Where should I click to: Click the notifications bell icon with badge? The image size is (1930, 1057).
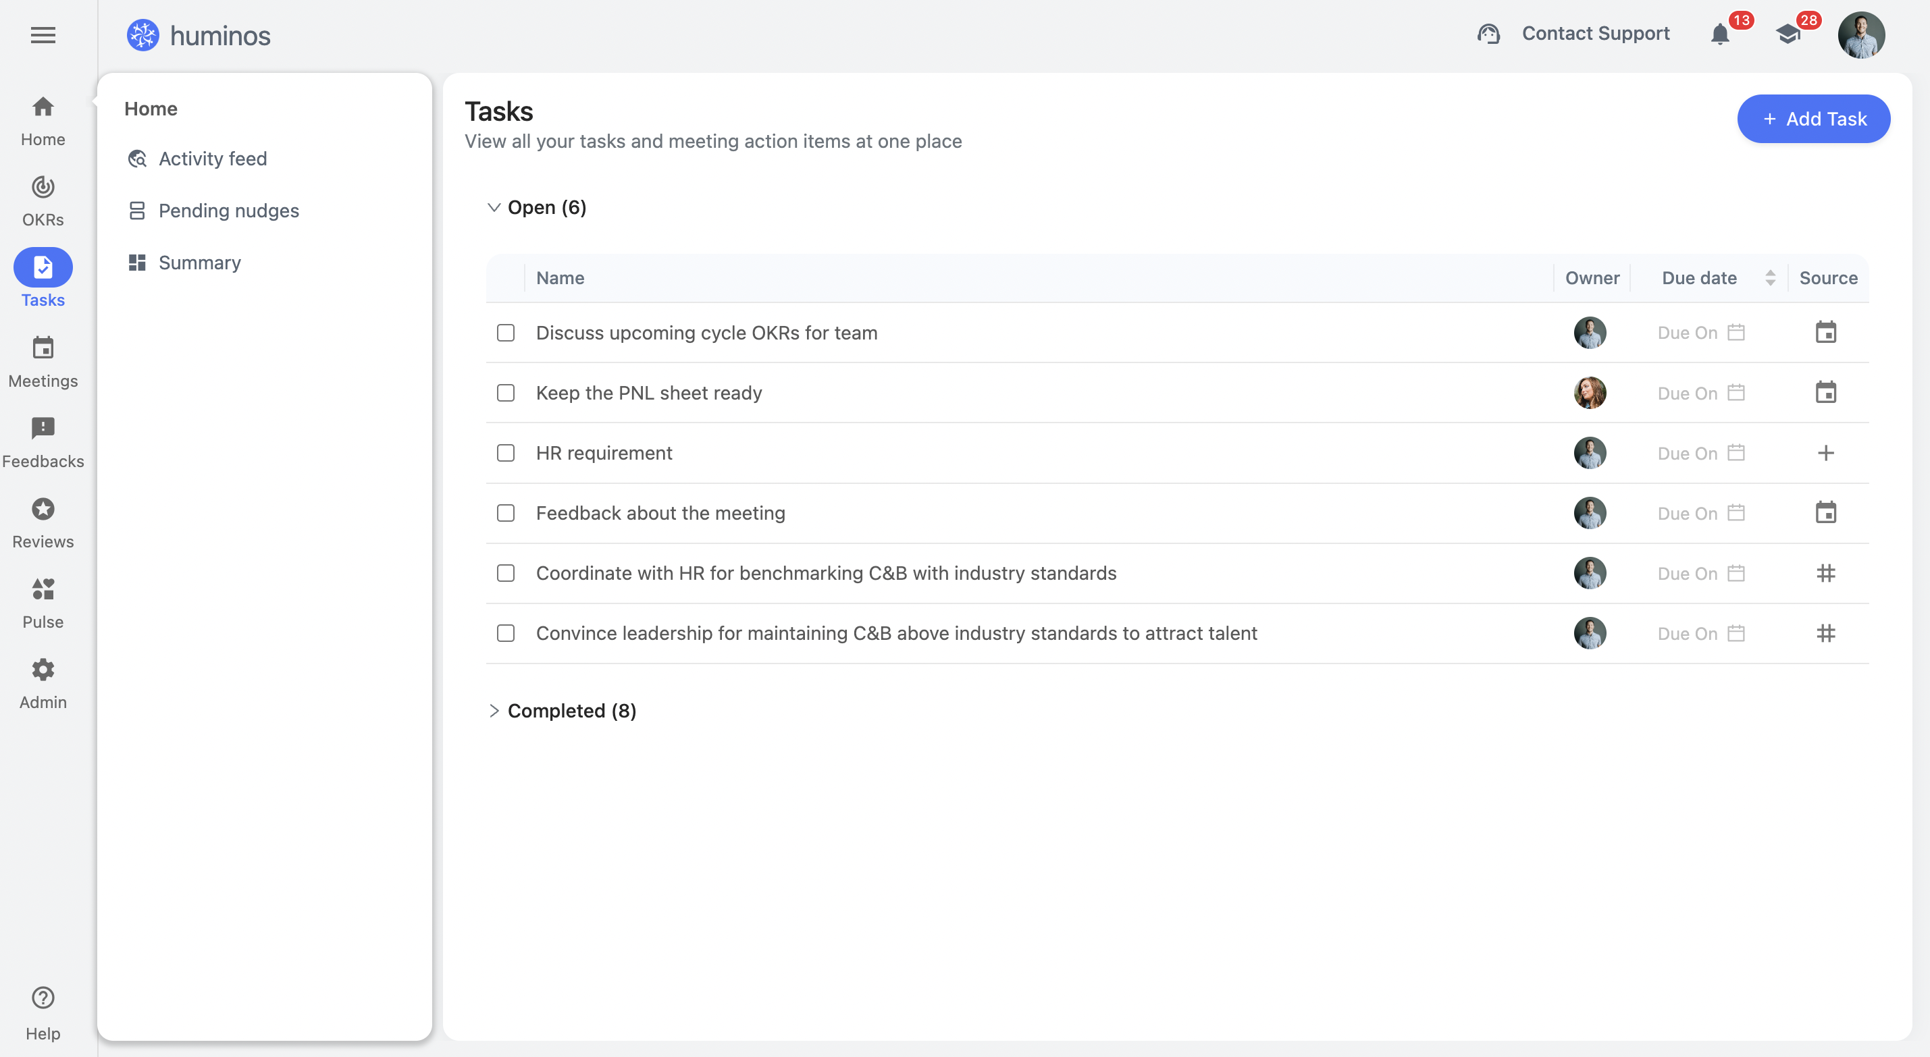(x=1721, y=35)
